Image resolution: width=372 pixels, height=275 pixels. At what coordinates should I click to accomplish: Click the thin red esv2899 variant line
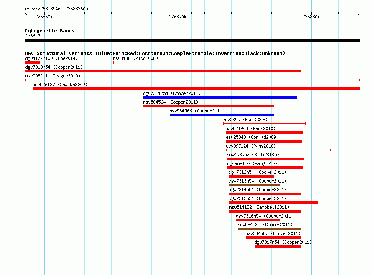264,124
